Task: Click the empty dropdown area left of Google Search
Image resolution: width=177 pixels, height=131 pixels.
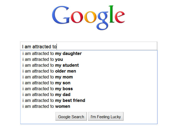Action: (x=37, y=117)
